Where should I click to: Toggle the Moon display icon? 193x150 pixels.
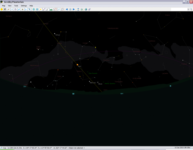5,9
